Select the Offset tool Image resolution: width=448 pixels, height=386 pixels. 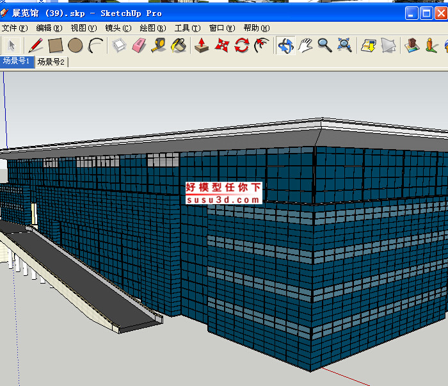(x=262, y=45)
